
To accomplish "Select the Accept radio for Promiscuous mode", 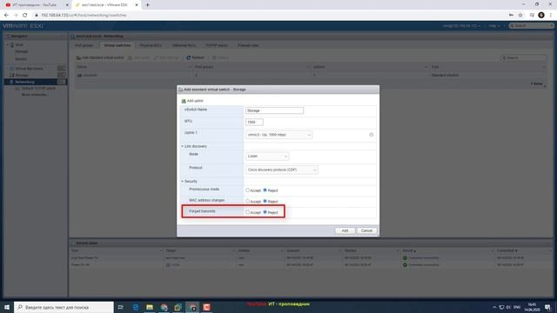I will pos(247,190).
